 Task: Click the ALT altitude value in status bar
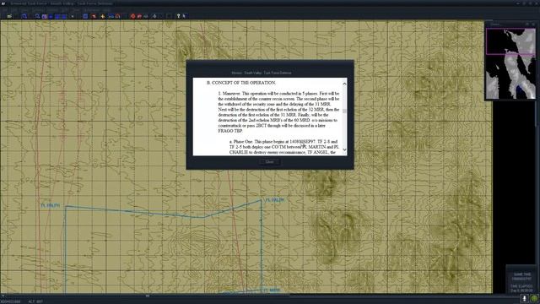pos(35,301)
